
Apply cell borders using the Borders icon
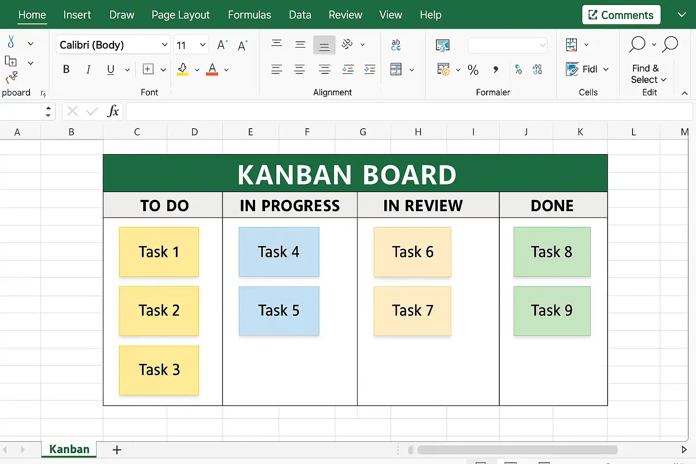coord(148,69)
